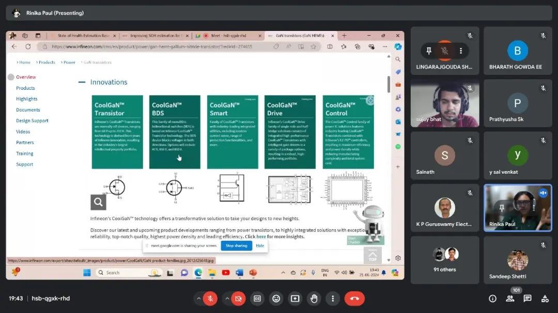
Task: Select Documents in left page navigation
Action: click(28, 110)
